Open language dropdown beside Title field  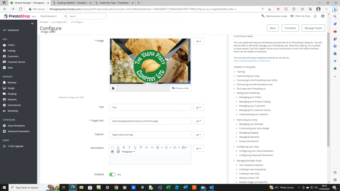199,108
